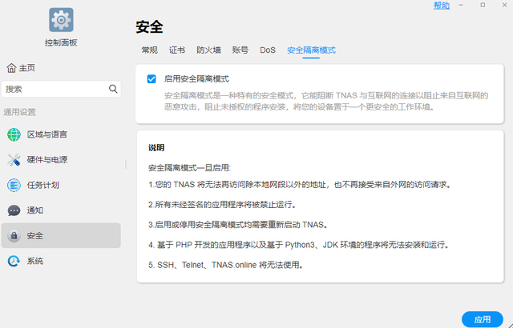The width and height of the screenshot is (513, 328).
Task: Open the 账号 tab
Action: (240, 50)
